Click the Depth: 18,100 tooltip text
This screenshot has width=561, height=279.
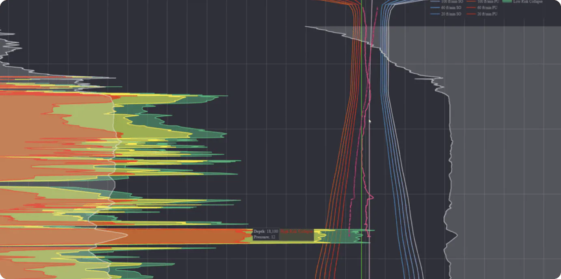tap(266, 231)
